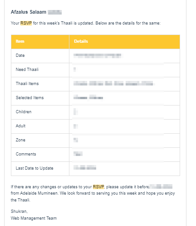This screenshot has width=196, height=226.
Task: Click the Shukran sign-off line
Action: pyautogui.click(x=19, y=211)
